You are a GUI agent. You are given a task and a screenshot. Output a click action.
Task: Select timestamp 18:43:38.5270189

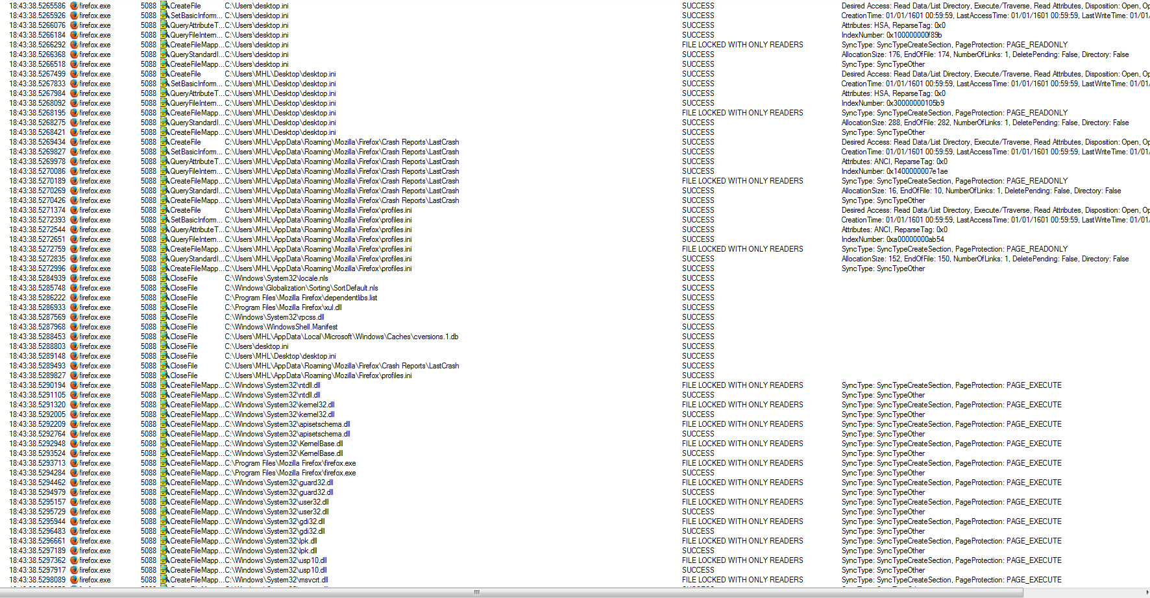37,181
